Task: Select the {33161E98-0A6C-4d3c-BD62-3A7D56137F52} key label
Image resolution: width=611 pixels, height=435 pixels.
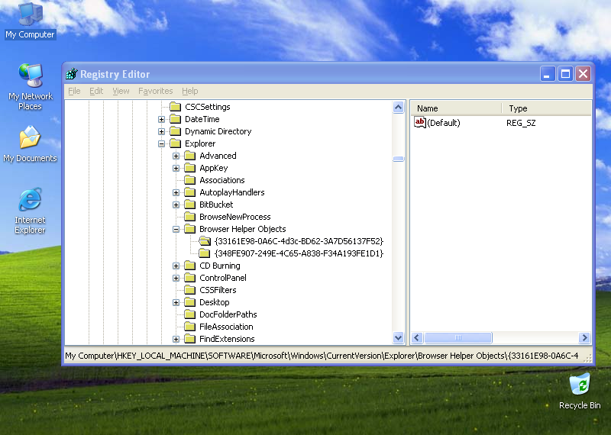Action: 299,241
